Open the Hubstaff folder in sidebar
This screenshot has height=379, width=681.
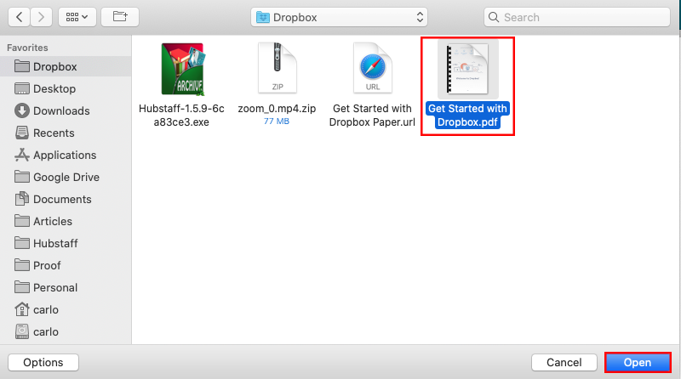[66, 244]
